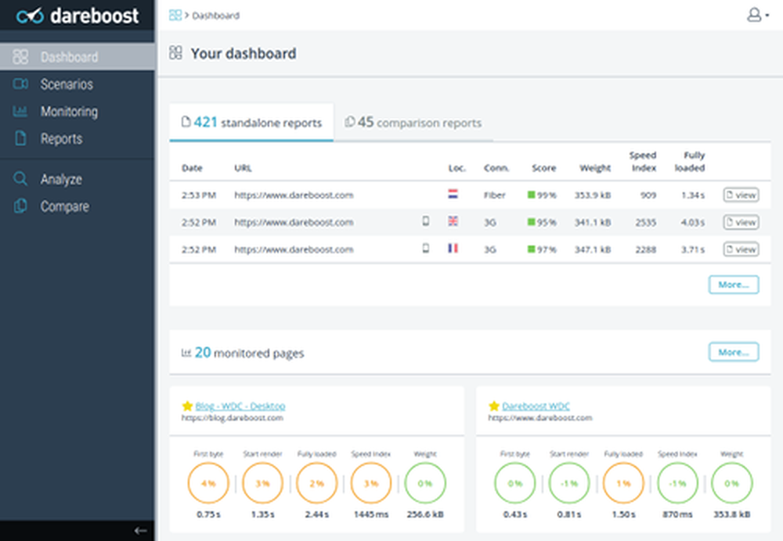
Task: Click the Compare pages icon
Action: (20, 206)
